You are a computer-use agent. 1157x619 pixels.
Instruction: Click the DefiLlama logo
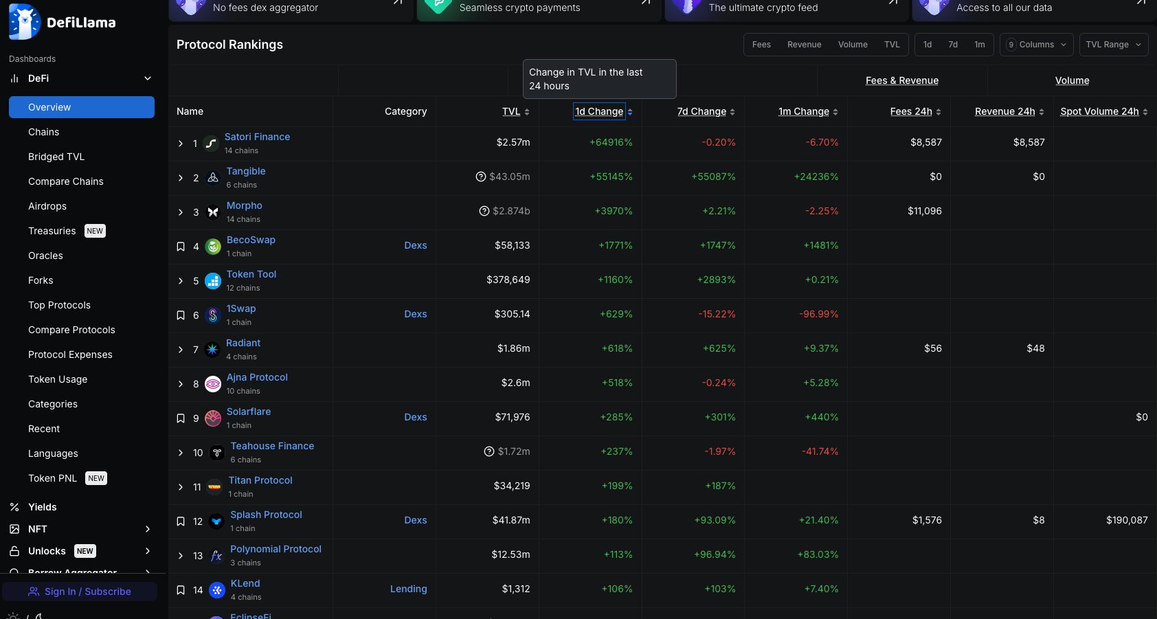[62, 22]
